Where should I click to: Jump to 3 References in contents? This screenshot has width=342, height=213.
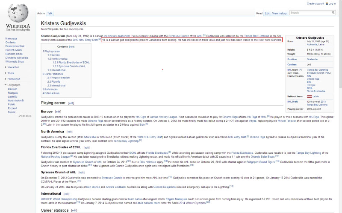tap(50, 89)
